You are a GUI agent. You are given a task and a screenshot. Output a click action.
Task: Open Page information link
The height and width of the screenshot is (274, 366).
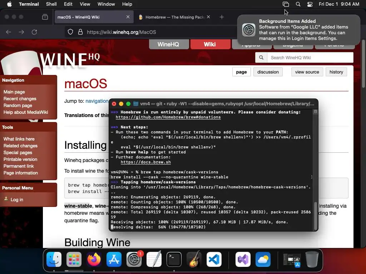point(20,173)
